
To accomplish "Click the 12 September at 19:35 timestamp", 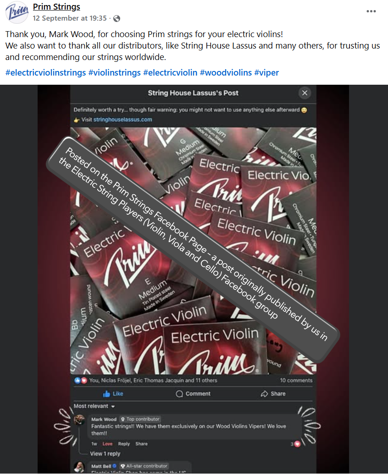I will click(x=70, y=18).
